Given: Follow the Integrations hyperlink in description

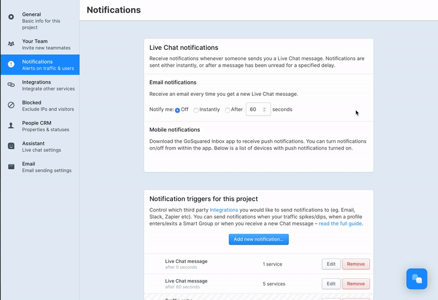Looking at the screenshot, I should (224, 210).
